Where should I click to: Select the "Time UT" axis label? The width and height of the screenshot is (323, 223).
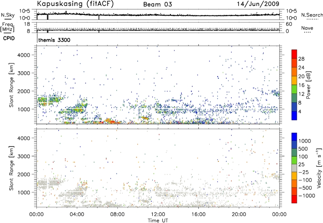pos(158,220)
